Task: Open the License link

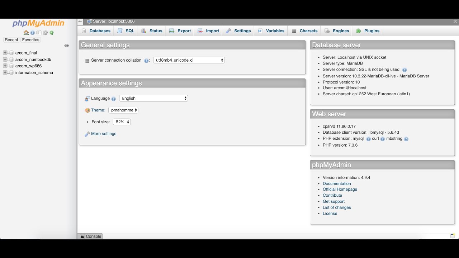Action: (x=330, y=214)
